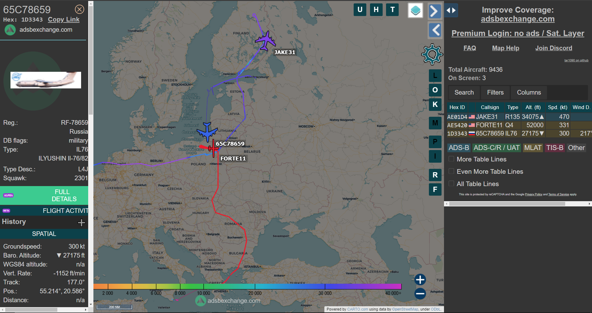Zoom in the map with plus button
592x313 pixels.
pos(420,280)
